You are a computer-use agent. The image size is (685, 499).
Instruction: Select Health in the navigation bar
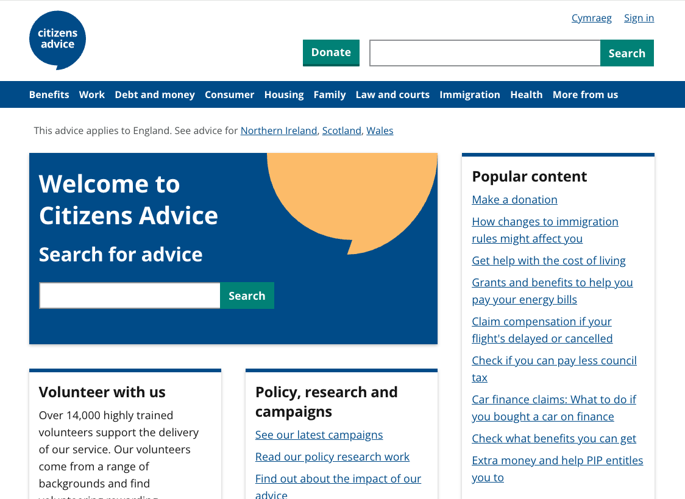[x=527, y=94]
